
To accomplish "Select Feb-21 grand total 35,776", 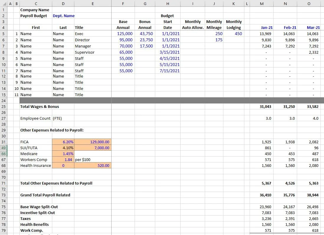I will (x=285, y=195).
